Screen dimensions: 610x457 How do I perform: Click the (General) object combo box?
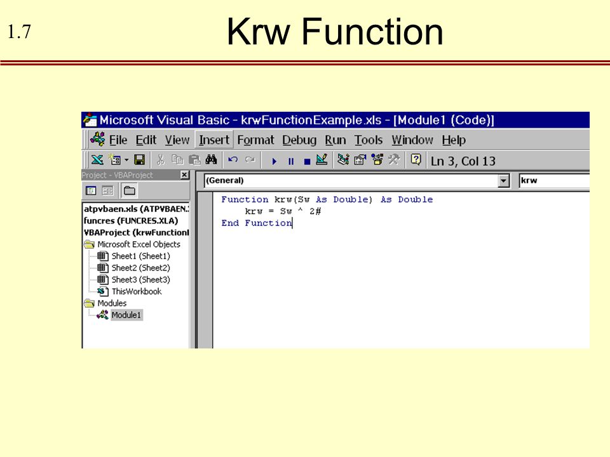point(356,180)
